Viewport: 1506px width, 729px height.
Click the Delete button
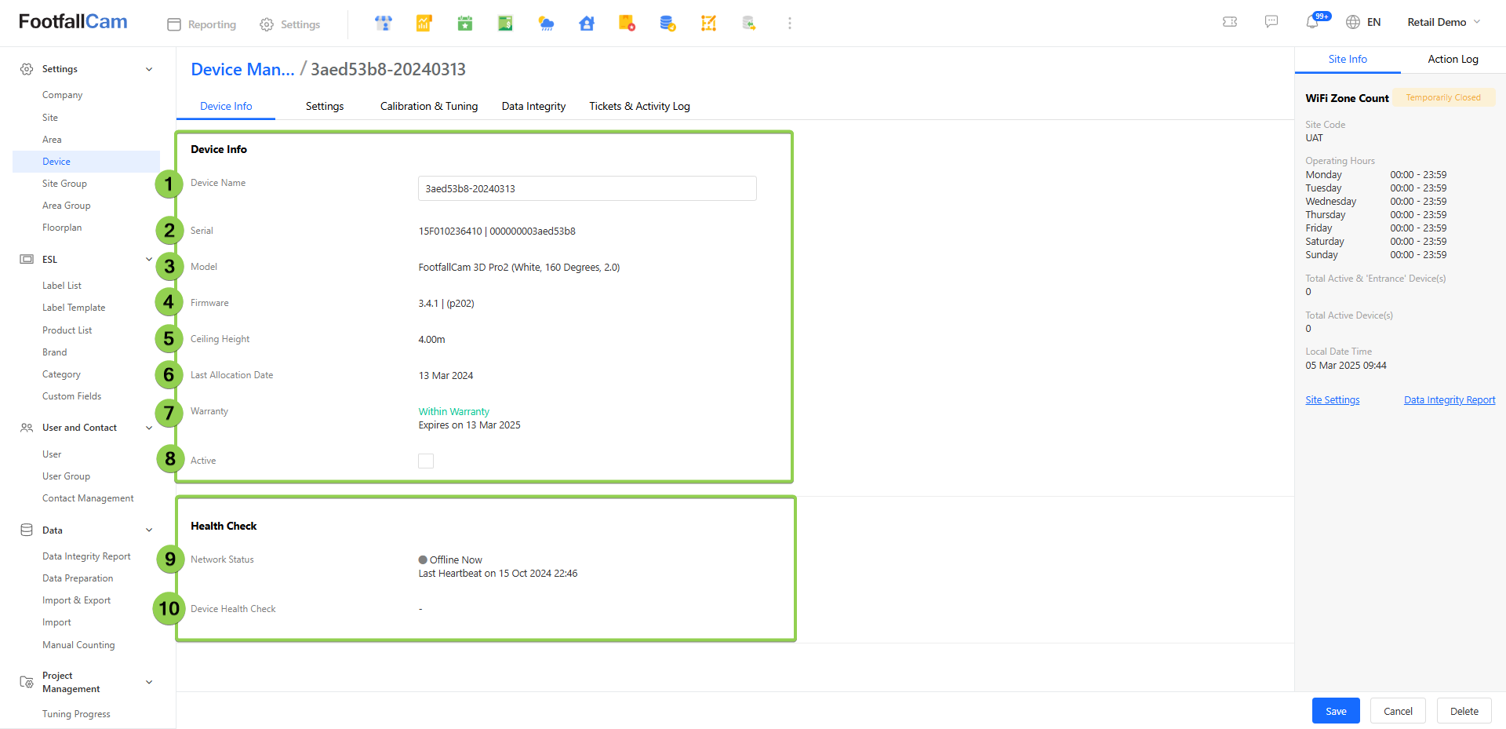1464,711
